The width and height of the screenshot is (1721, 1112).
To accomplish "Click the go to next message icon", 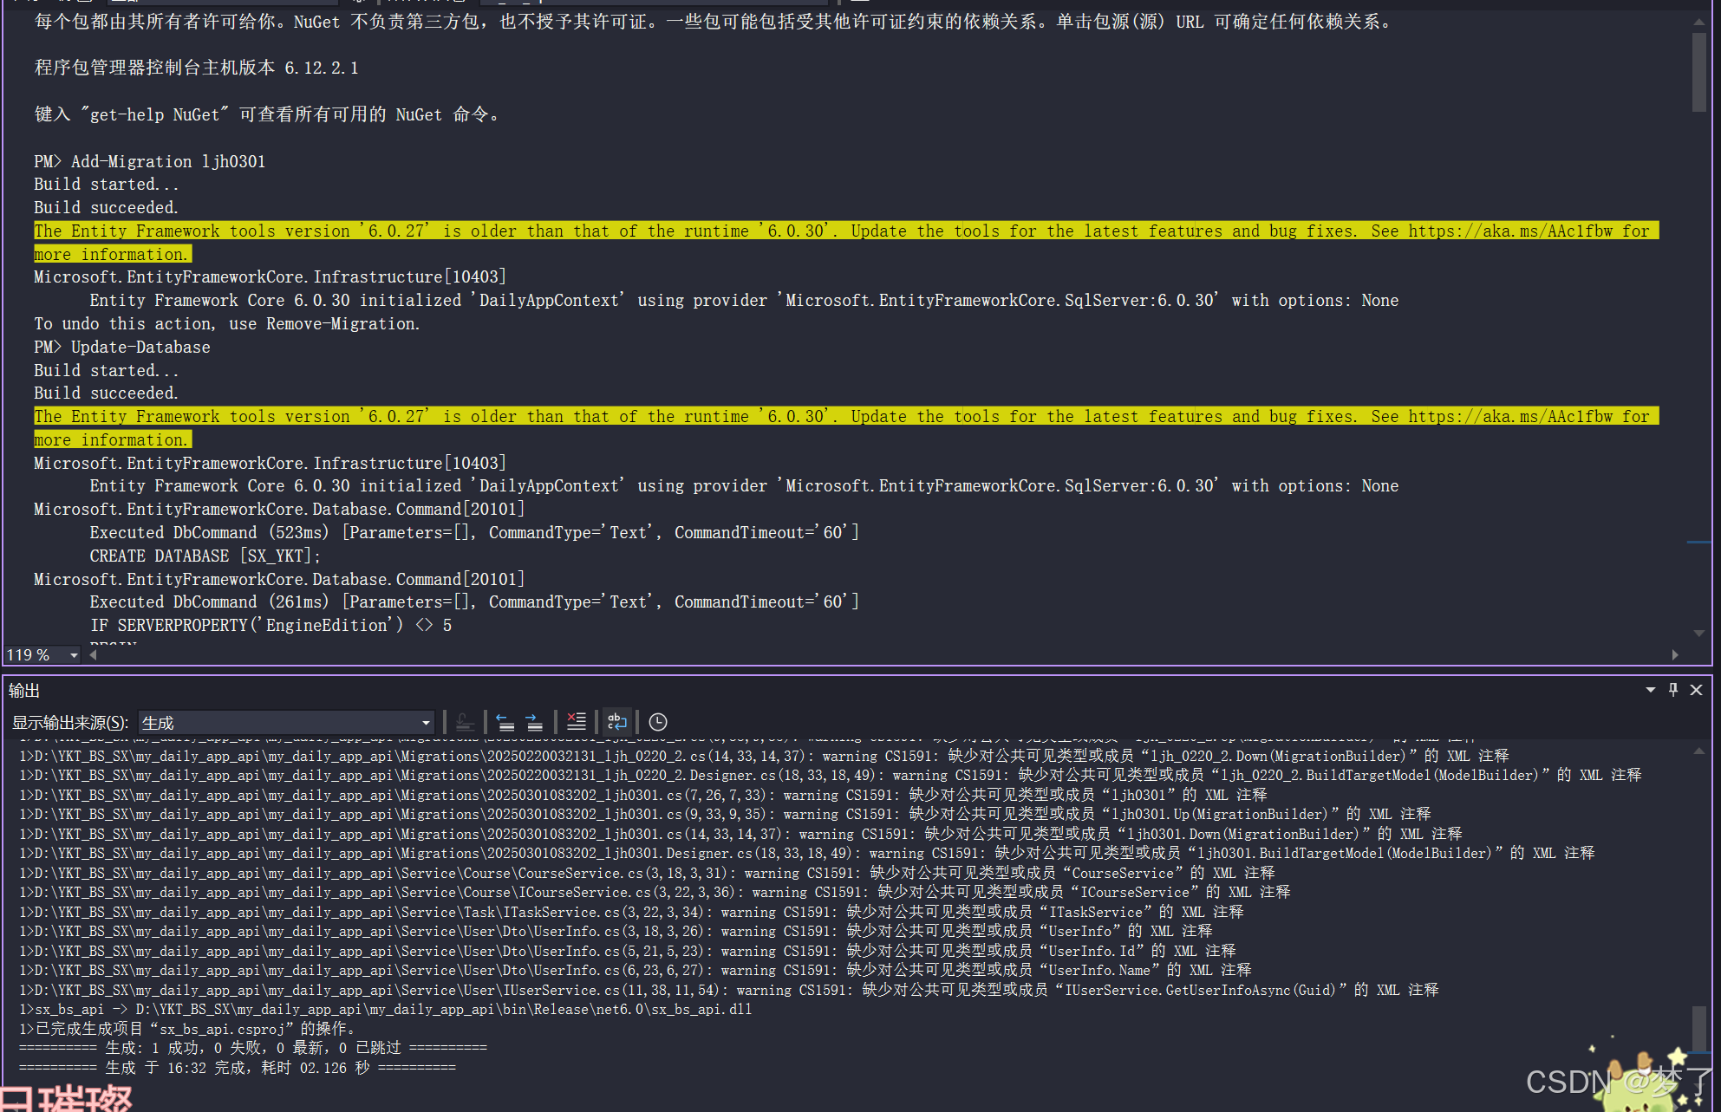I will click(x=534, y=722).
